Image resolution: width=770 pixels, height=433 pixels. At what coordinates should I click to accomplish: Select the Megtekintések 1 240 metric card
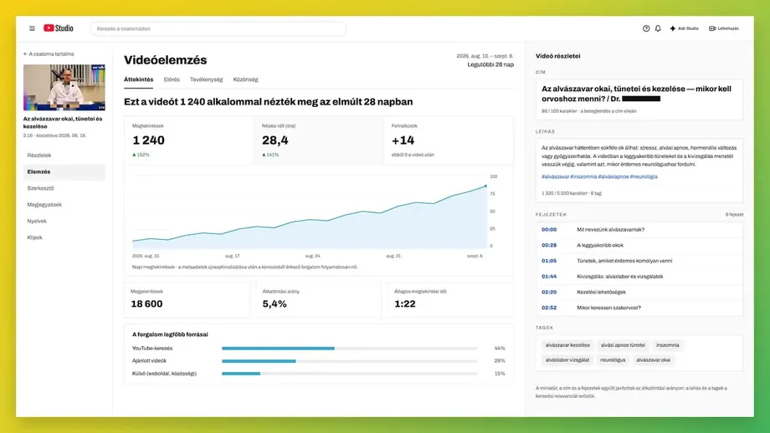189,140
